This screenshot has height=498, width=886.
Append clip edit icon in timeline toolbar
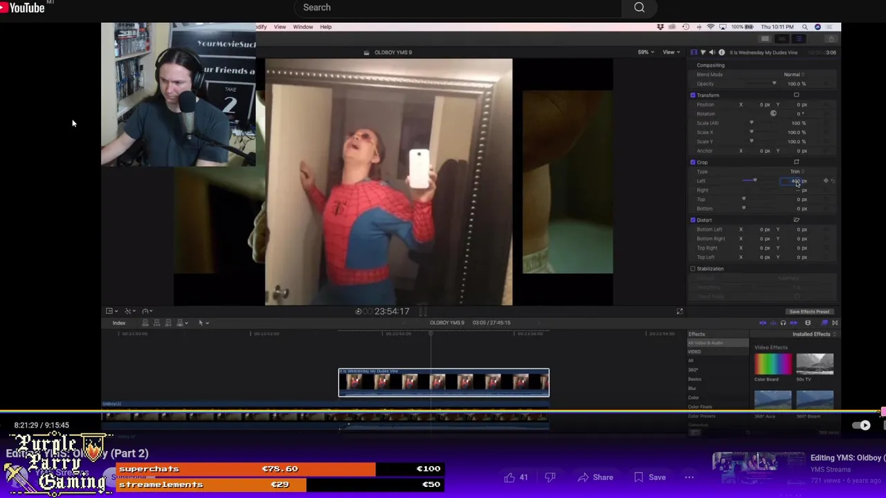[169, 323]
